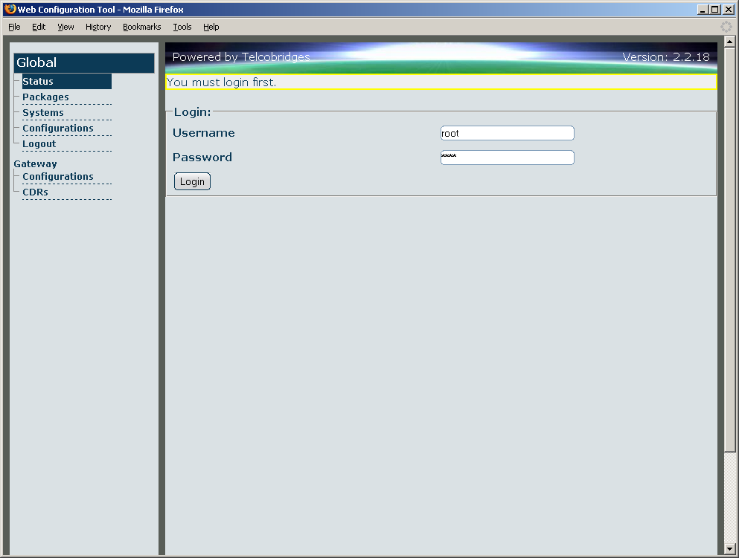Click the vertical scrollbar thumb

[729, 250]
